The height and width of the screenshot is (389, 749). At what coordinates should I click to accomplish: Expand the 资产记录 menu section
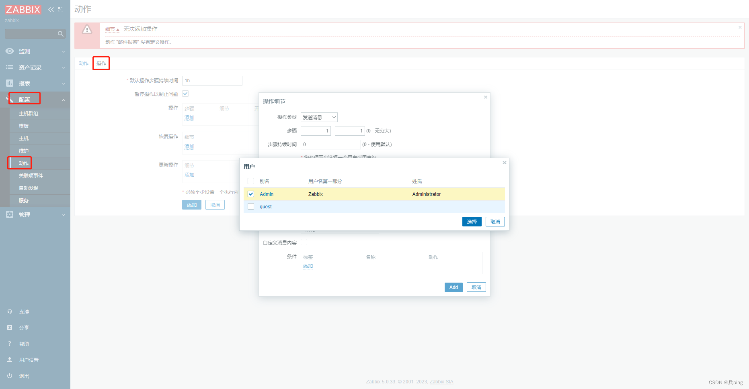64,67
